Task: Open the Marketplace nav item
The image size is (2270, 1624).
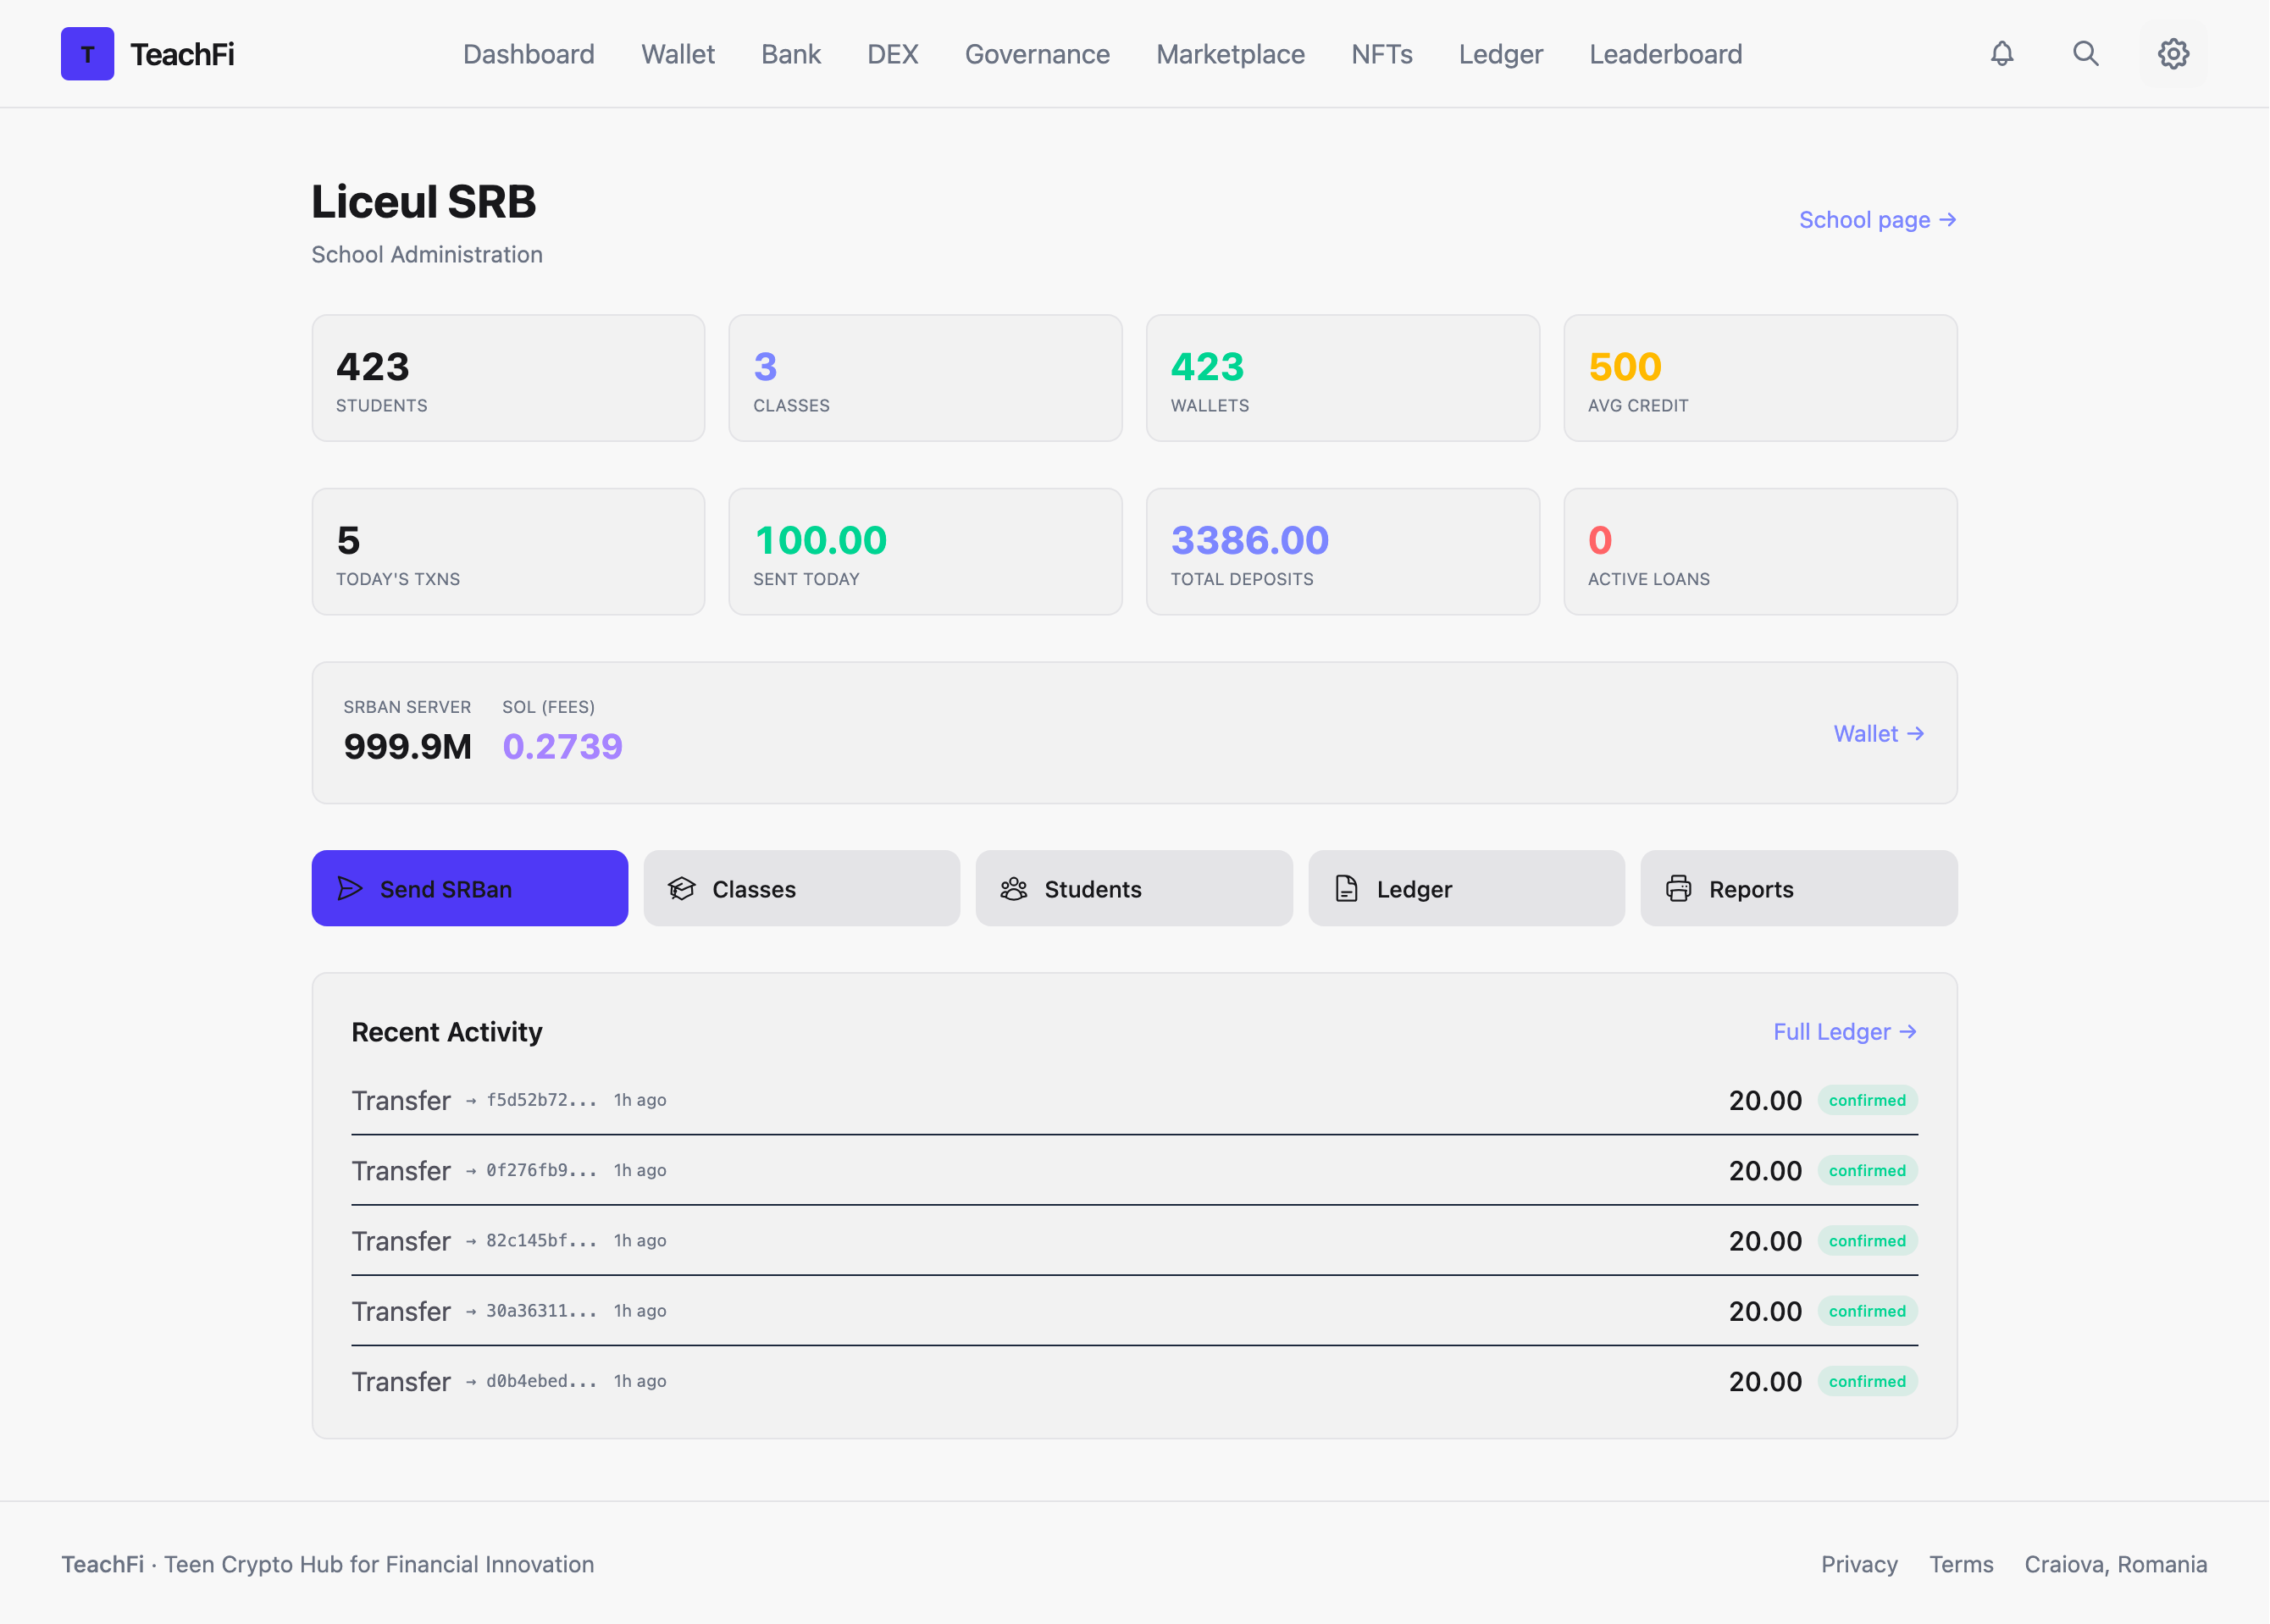Action: point(1230,54)
